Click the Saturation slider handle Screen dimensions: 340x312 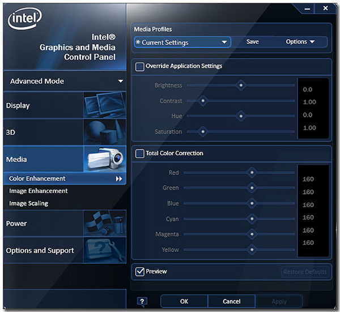tap(203, 131)
